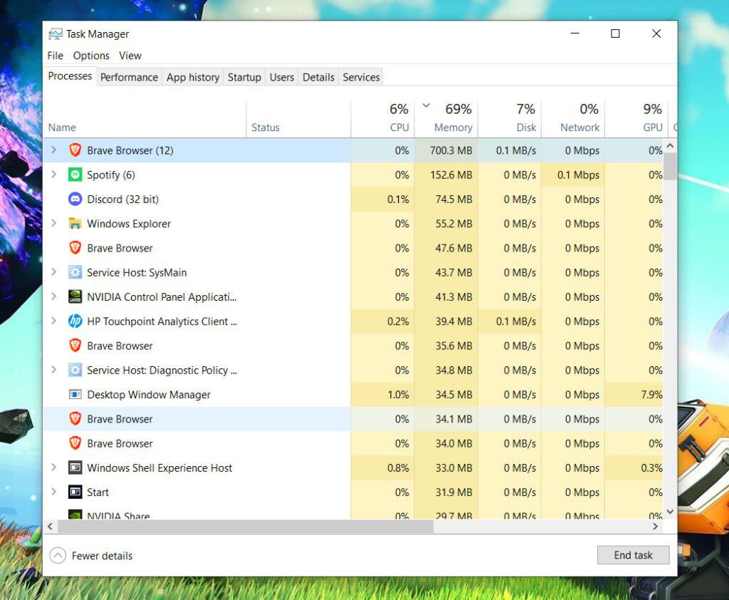The image size is (729, 600).
Task: Collapse to Fewer details using the arrow icon
Action: click(x=58, y=555)
